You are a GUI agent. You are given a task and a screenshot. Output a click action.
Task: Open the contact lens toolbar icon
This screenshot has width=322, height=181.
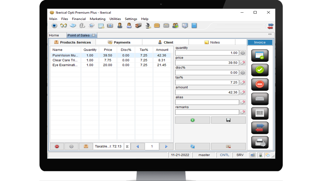73,26
